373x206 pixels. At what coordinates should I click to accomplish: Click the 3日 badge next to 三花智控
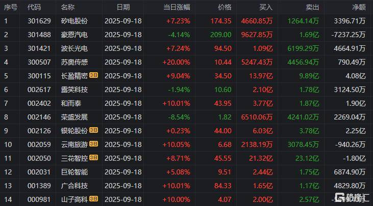pyautogui.click(x=94, y=158)
